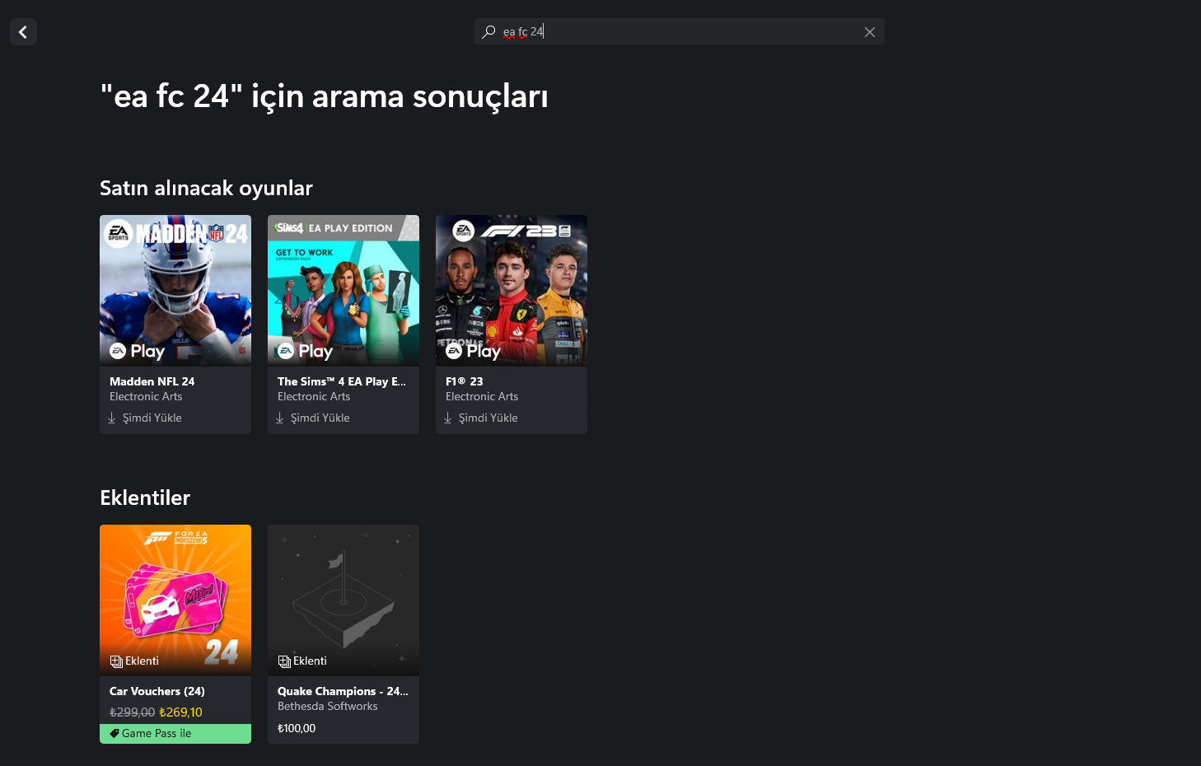Click the Car Vouchers (24) title
Viewport: 1201px width, 766px height.
157,691
